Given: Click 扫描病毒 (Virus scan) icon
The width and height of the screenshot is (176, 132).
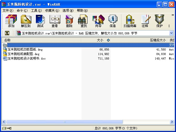Looking at the screenshot, I should pos(130,21).
